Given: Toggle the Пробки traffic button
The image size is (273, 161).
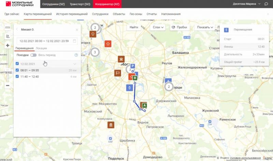Looking at the screenshot, I should coord(179,27).
